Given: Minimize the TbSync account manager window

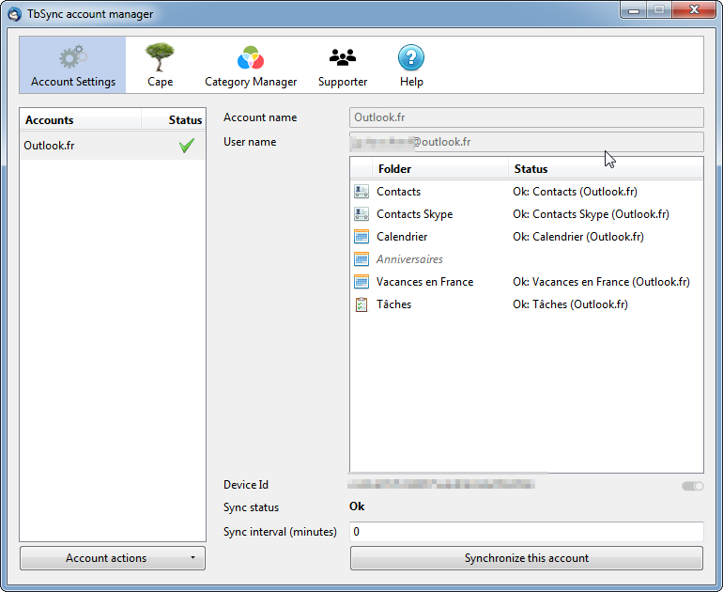Looking at the screenshot, I should [x=634, y=9].
